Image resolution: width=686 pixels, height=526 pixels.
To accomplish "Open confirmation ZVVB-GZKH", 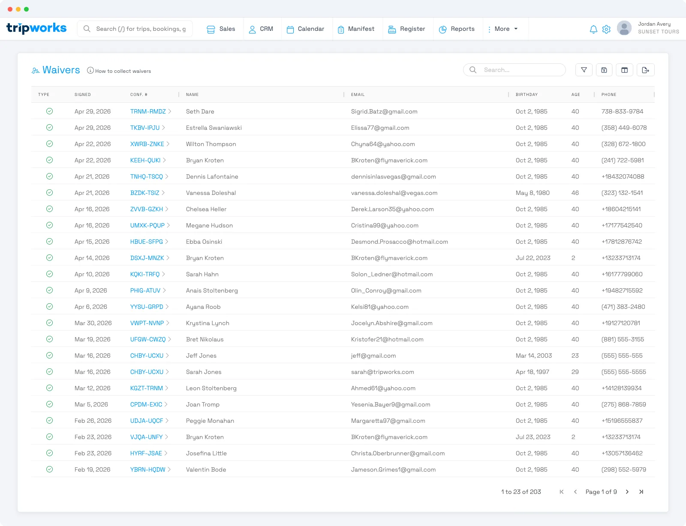I will [147, 209].
